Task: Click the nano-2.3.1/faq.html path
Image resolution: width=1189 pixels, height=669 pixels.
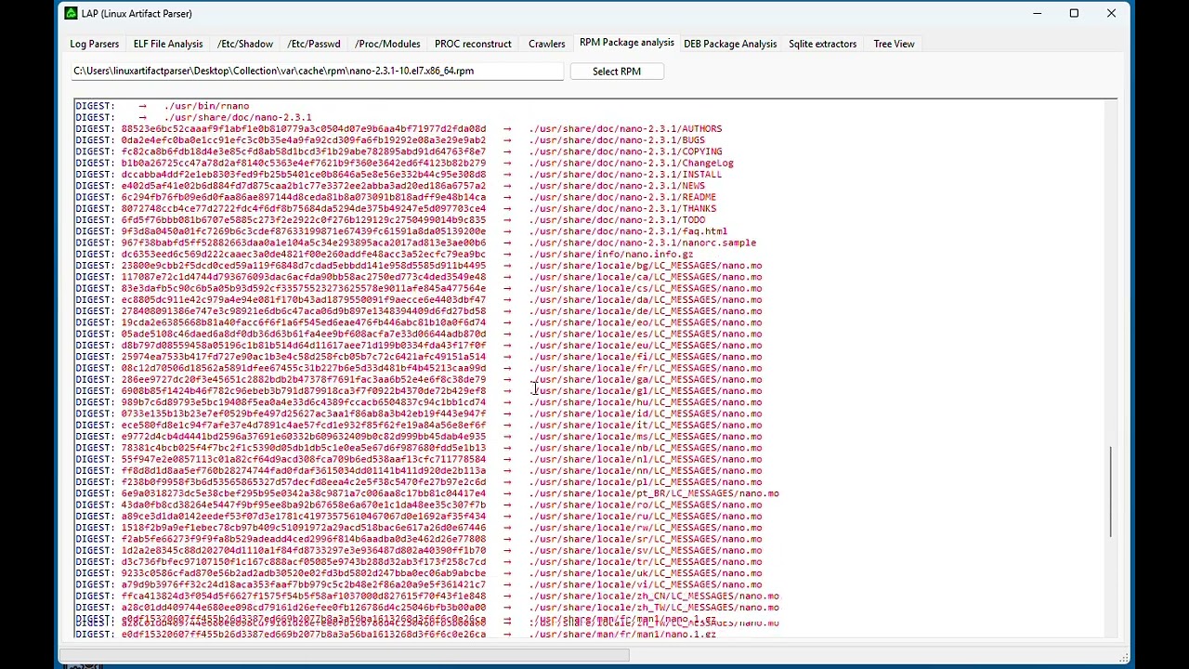Action: click(x=628, y=231)
